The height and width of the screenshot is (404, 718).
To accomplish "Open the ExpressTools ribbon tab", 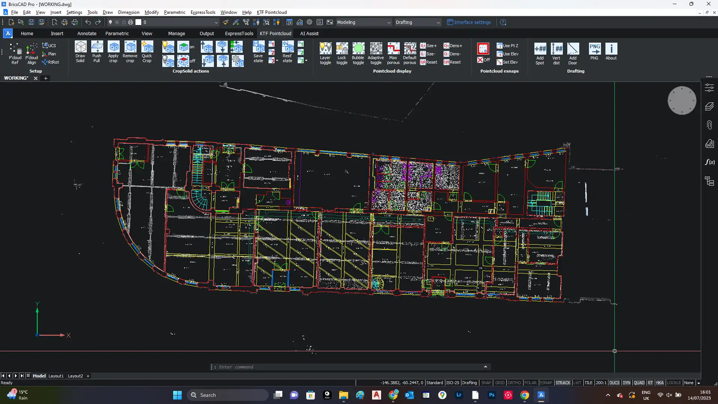I will coord(239,34).
